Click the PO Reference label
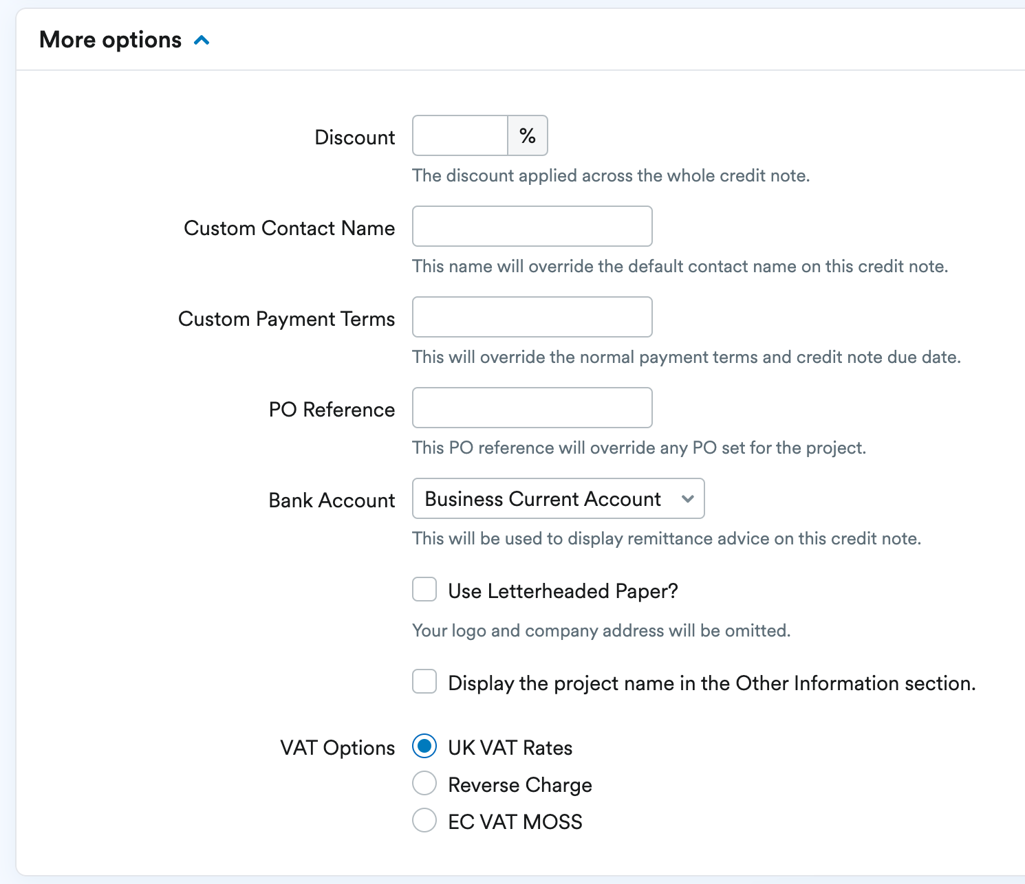 tap(332, 410)
